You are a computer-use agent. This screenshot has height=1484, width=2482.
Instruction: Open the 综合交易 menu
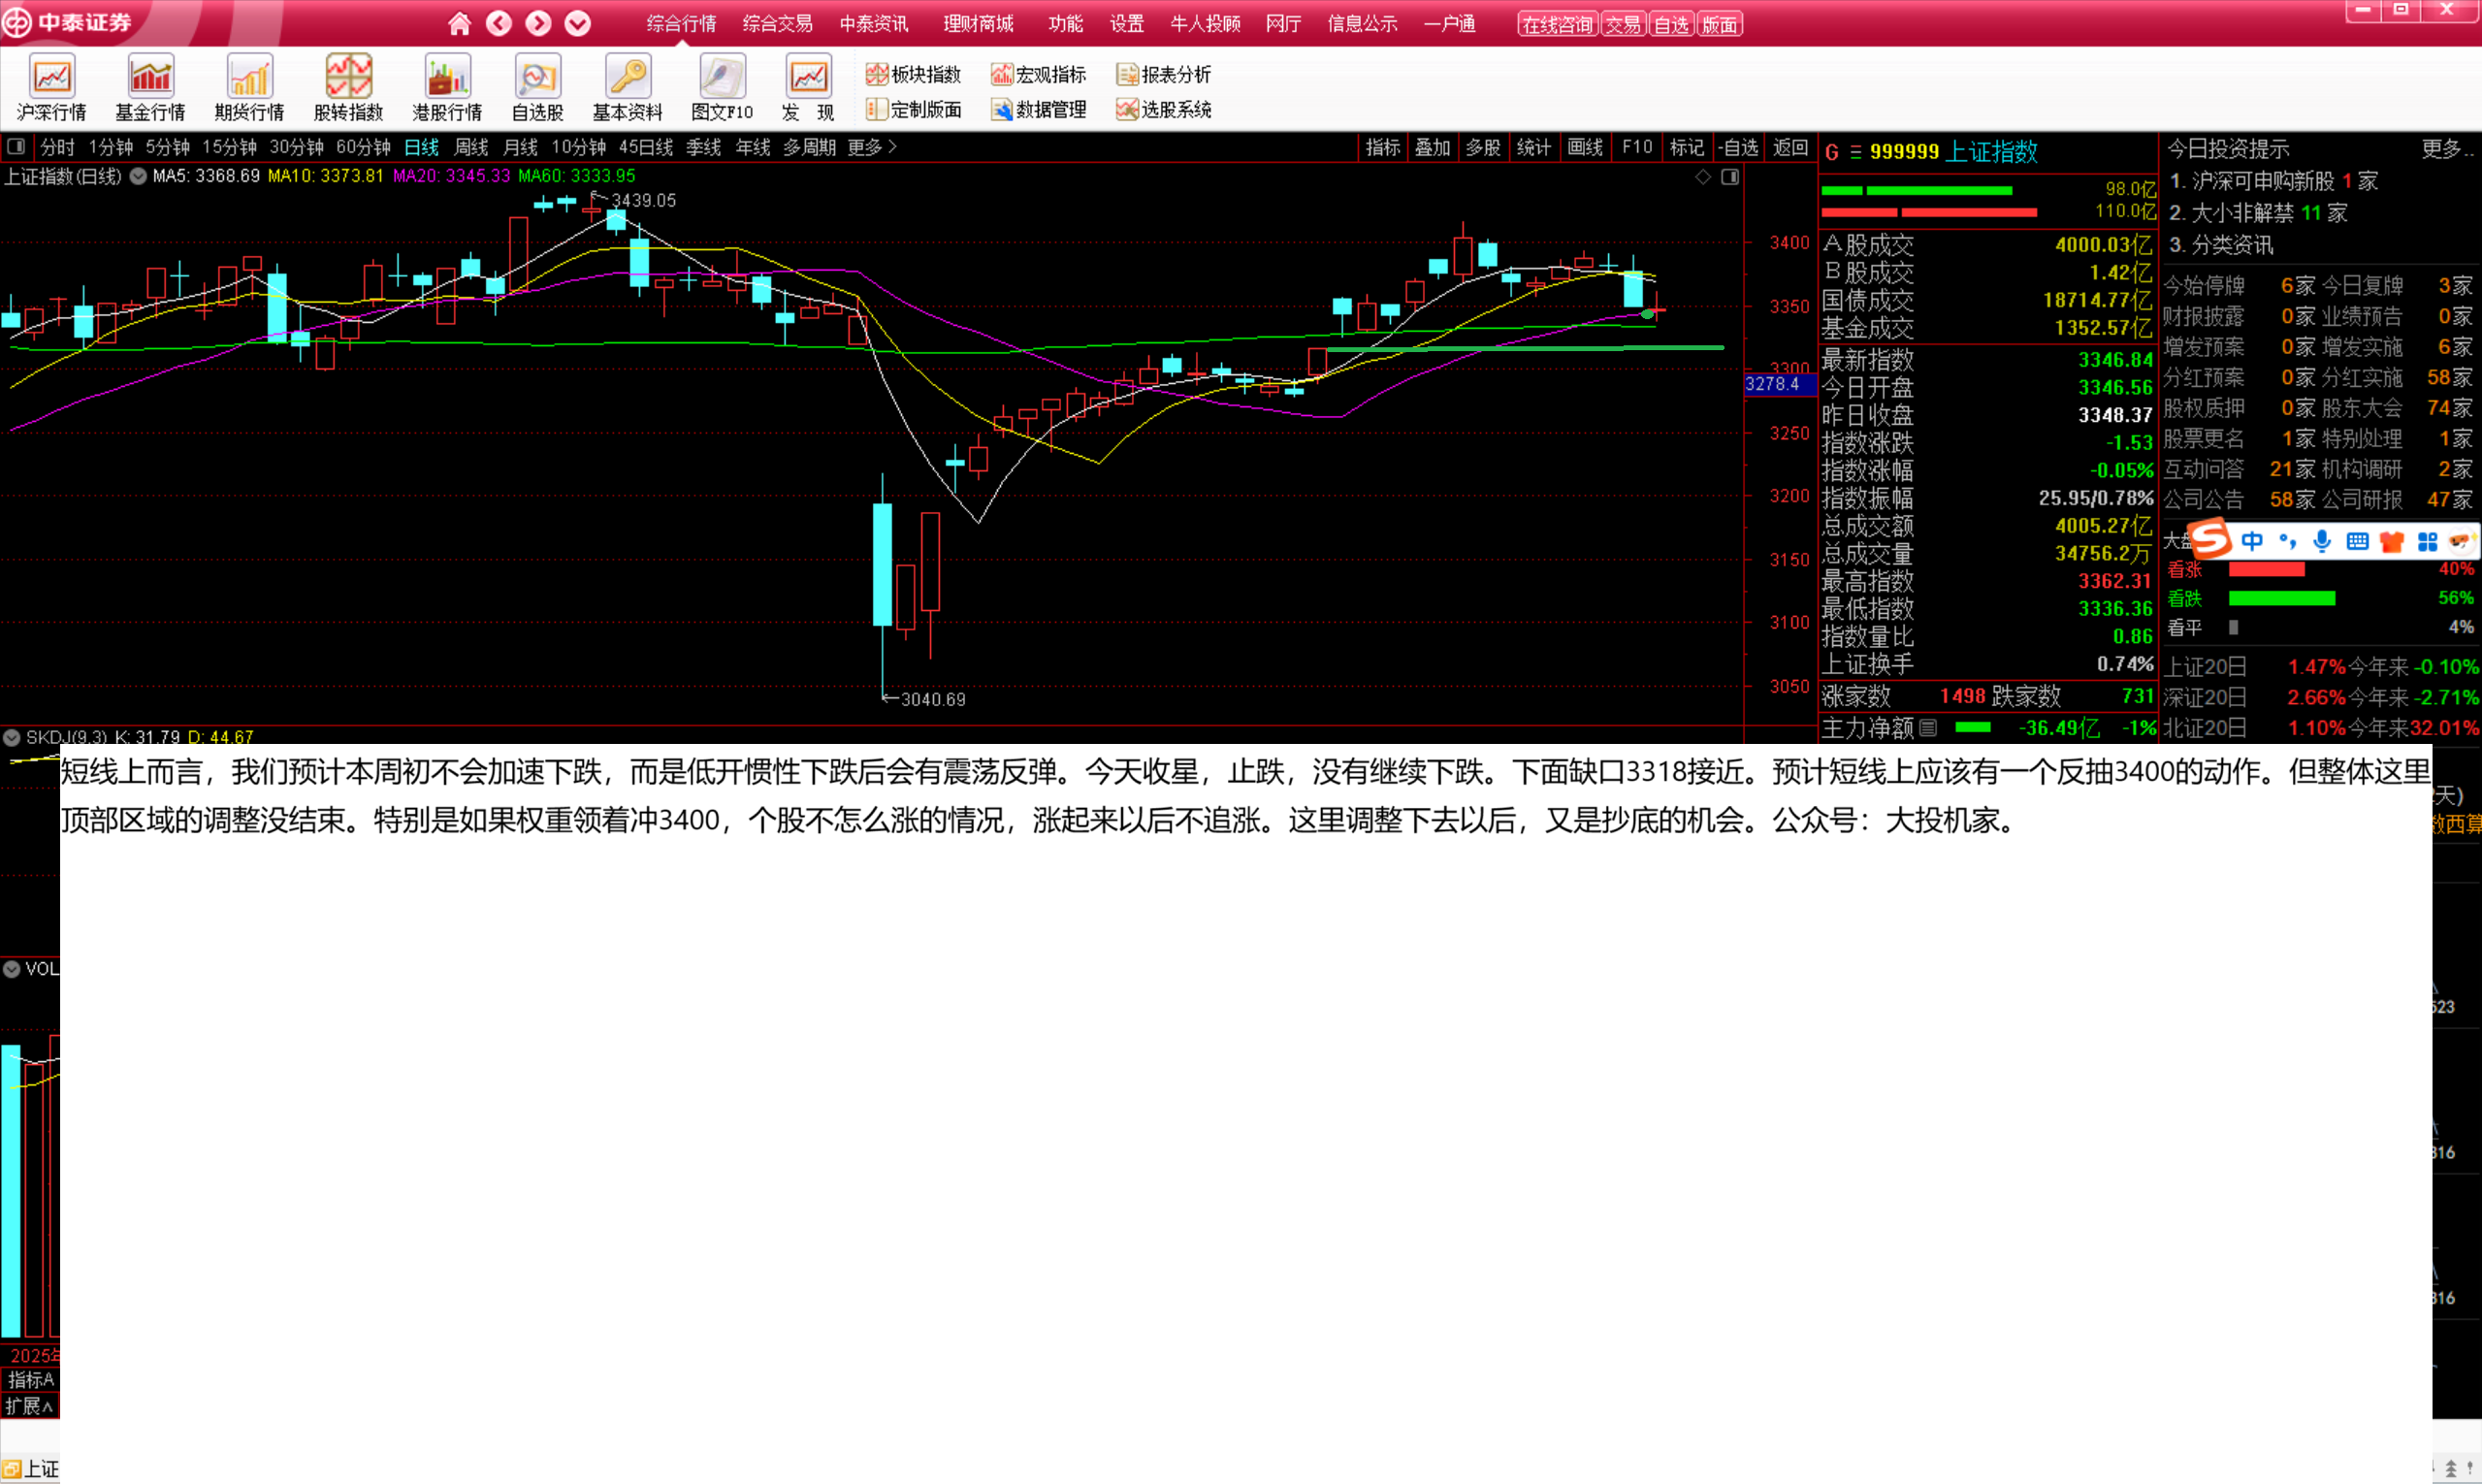pyautogui.click(x=777, y=23)
